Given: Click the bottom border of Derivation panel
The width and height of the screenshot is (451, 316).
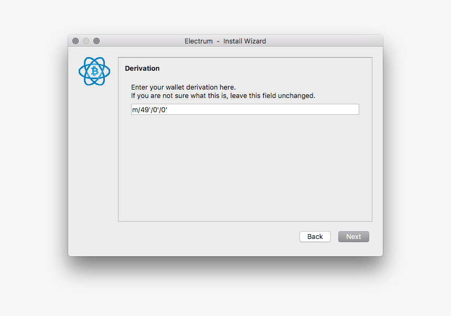Looking at the screenshot, I should 245,221.
